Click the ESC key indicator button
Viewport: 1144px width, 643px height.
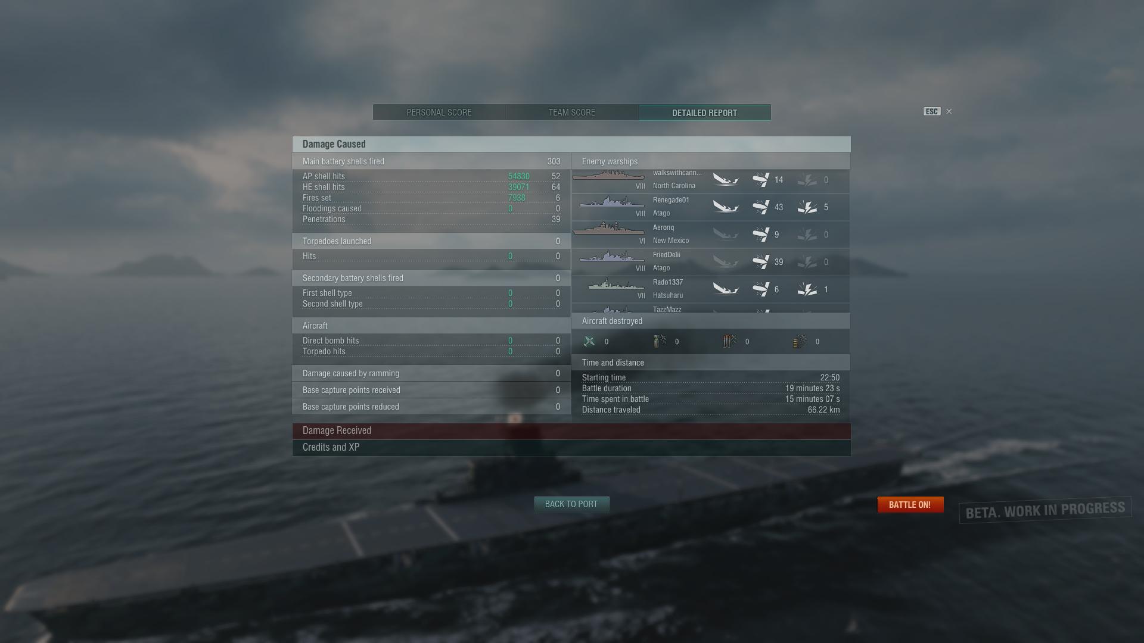click(x=932, y=111)
